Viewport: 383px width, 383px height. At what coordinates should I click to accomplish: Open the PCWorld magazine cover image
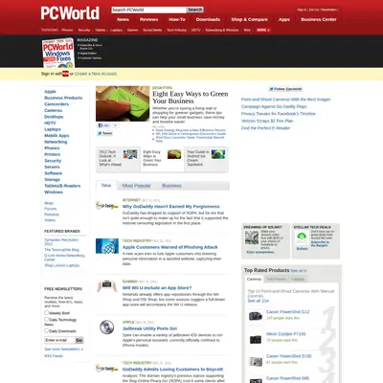58,53
